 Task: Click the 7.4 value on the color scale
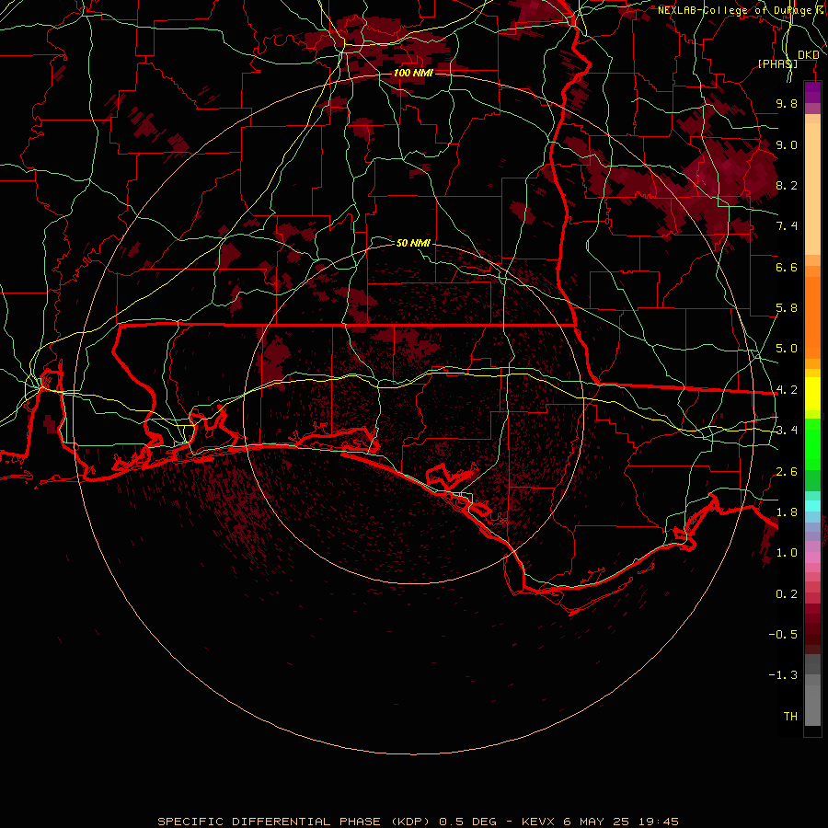click(x=787, y=226)
